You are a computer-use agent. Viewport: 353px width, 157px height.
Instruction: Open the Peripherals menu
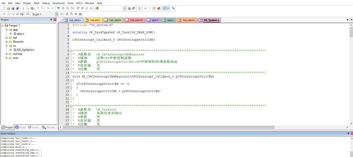(58, 3)
